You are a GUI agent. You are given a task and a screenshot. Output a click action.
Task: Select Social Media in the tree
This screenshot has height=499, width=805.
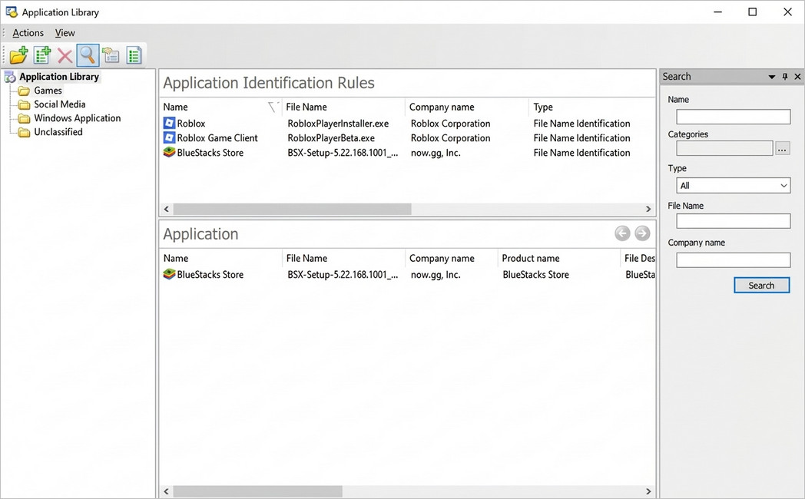point(60,104)
